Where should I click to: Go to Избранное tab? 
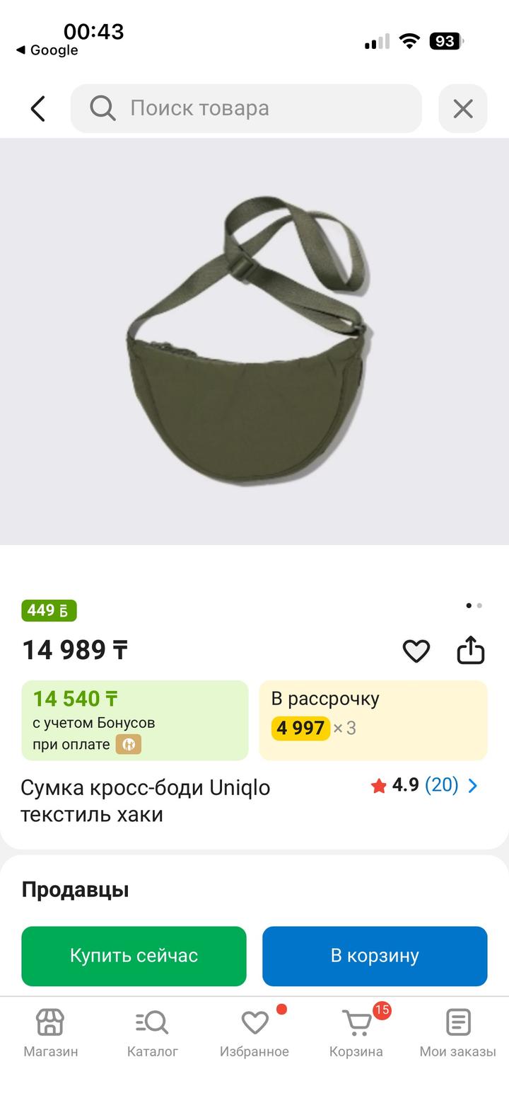click(x=255, y=1034)
